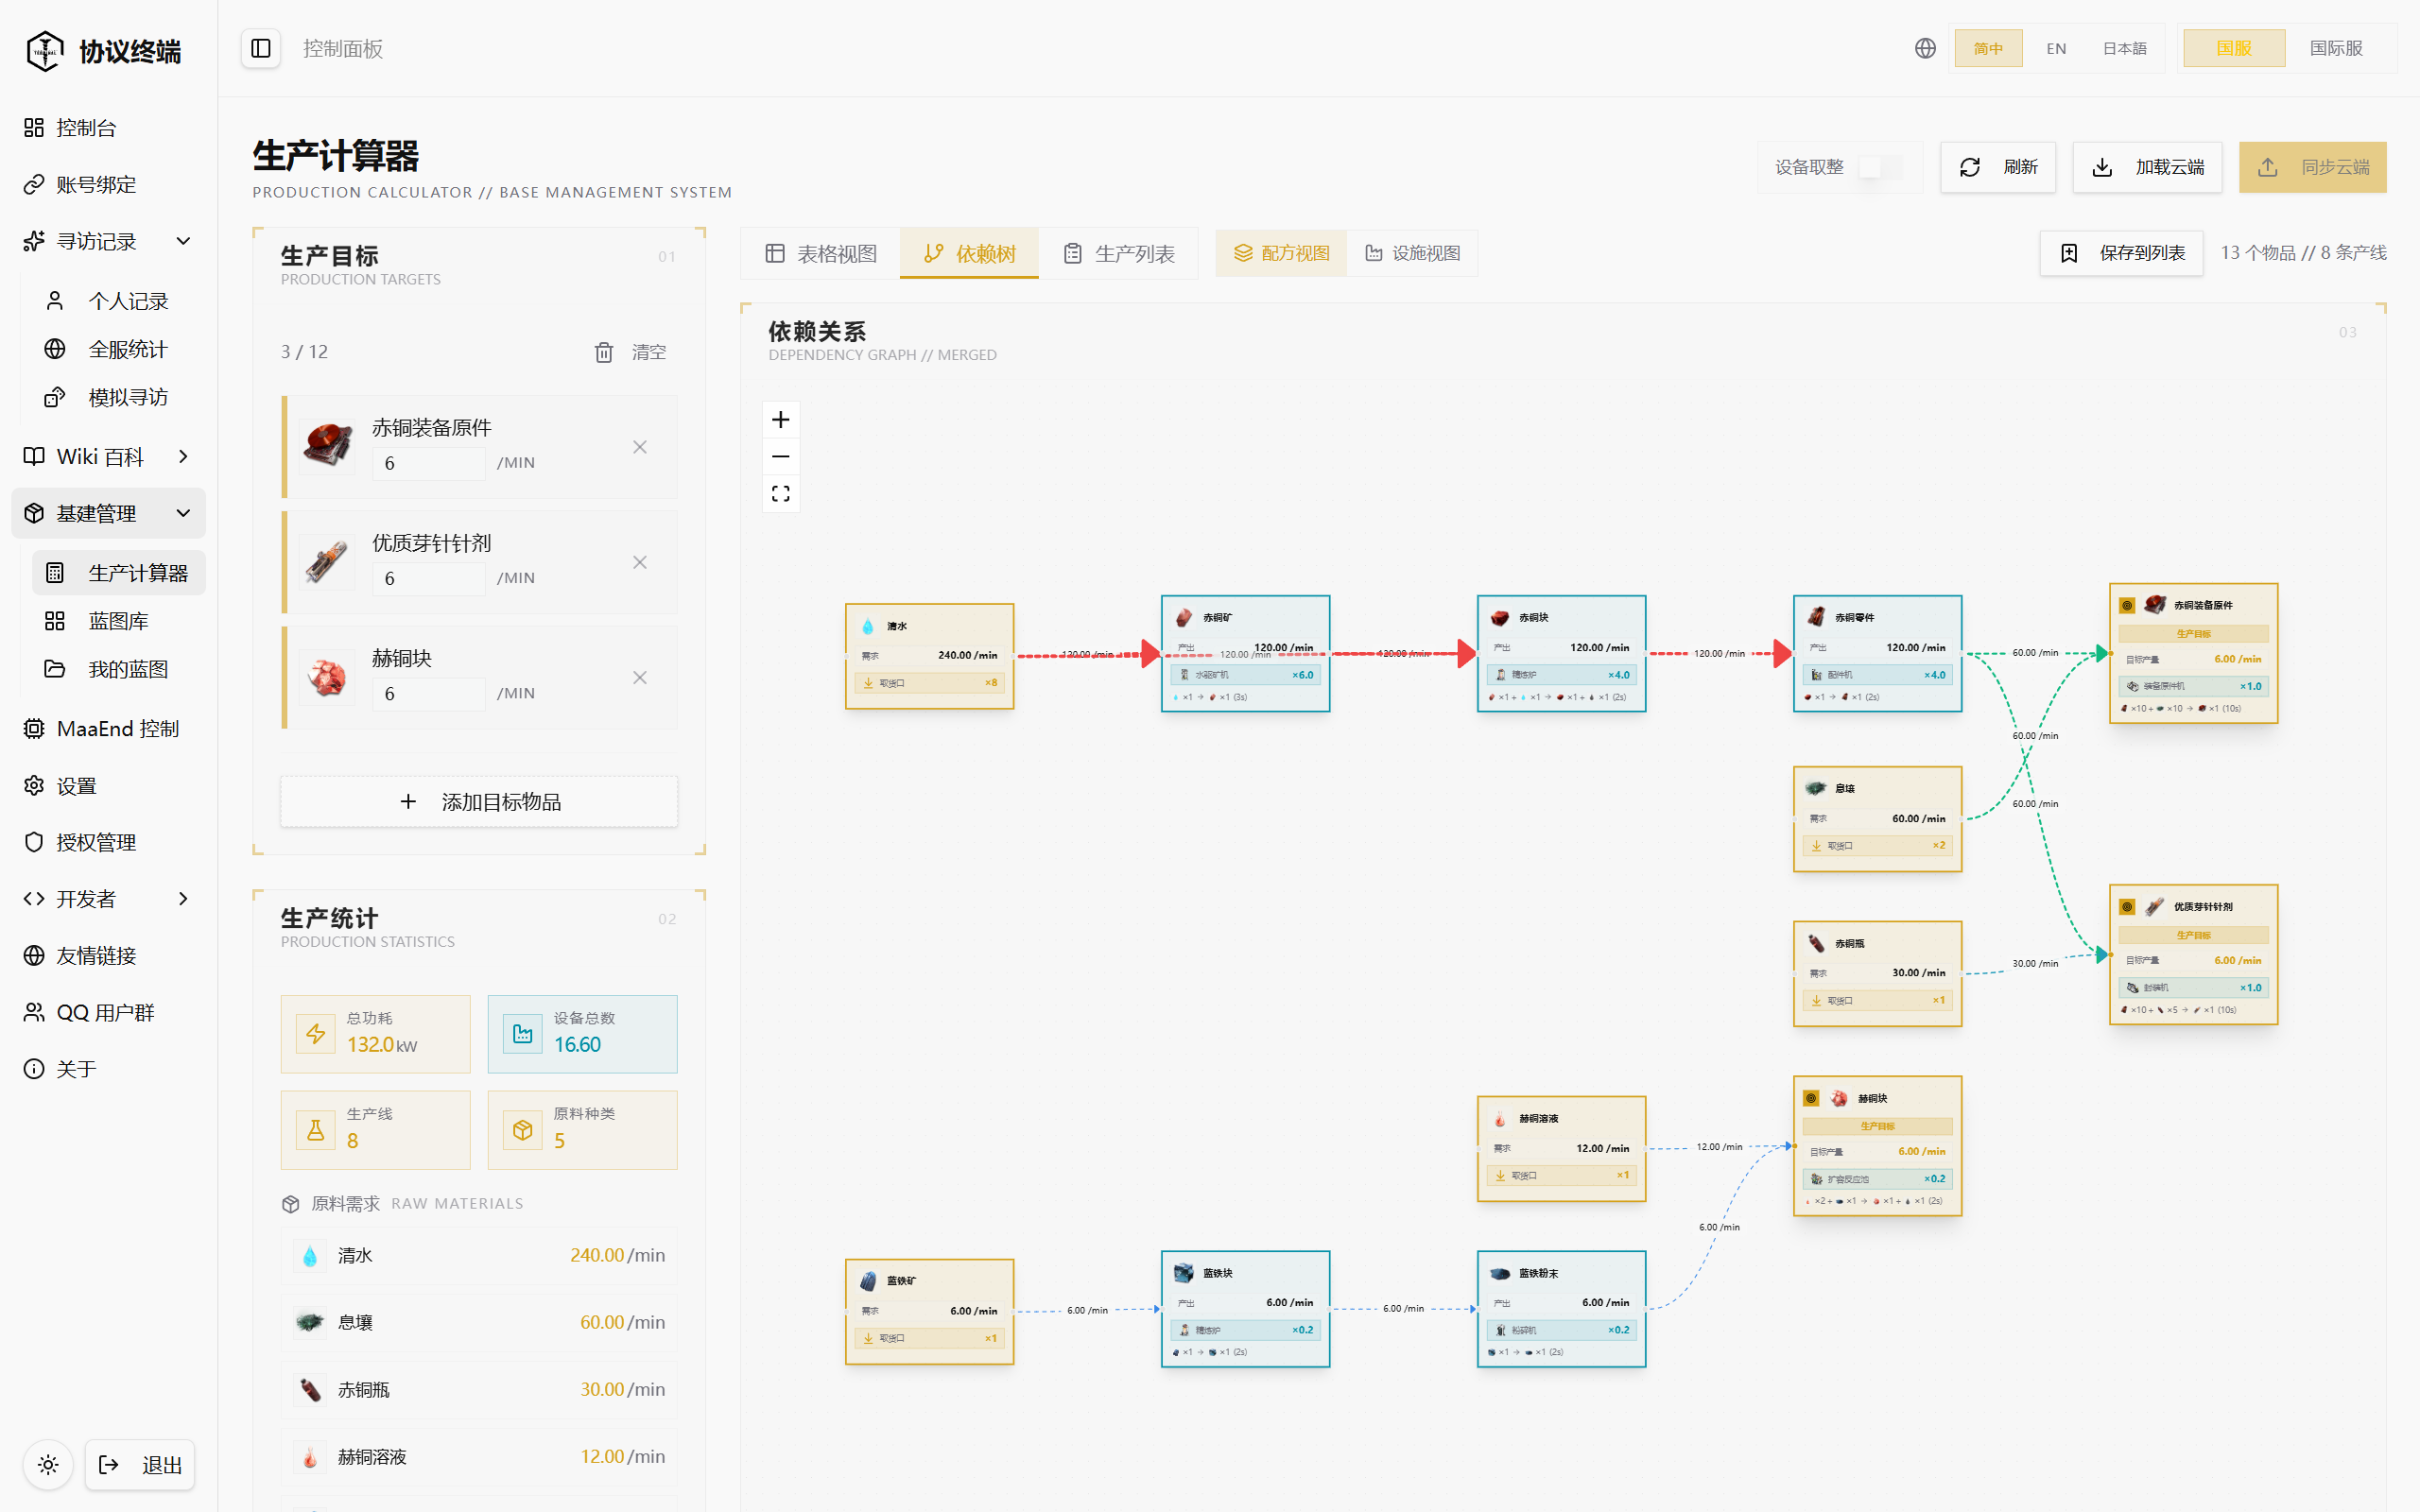
Task: Click the globe language icon
Action: coord(1925,48)
